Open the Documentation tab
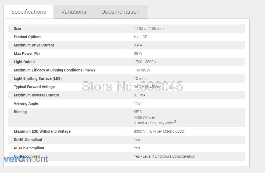The width and height of the screenshot is (265, 173). pos(121,12)
